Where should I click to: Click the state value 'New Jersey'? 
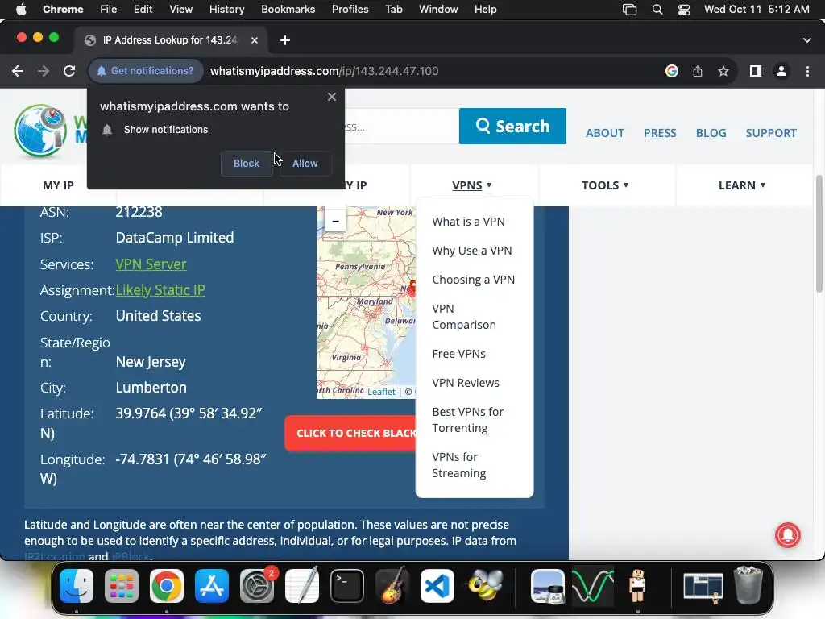pos(151,362)
